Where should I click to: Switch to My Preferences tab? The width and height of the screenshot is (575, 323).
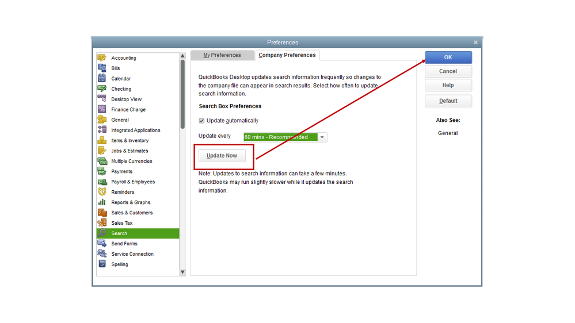click(x=222, y=55)
